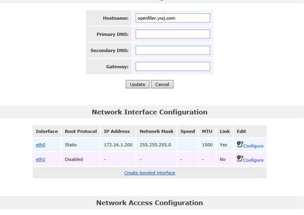Viewport: 304px width, 215px height.
Task: Click the MTU column header
Action: pos(207,131)
